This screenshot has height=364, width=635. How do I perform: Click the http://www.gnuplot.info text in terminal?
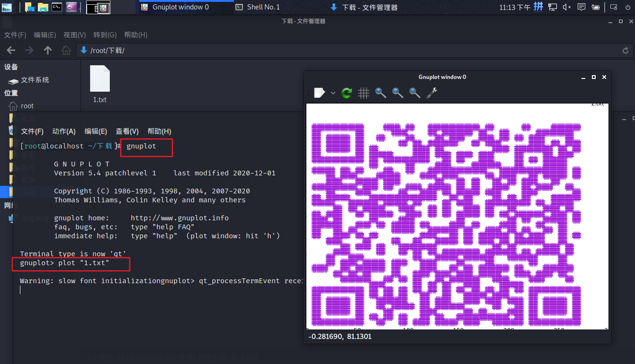pyautogui.click(x=180, y=218)
